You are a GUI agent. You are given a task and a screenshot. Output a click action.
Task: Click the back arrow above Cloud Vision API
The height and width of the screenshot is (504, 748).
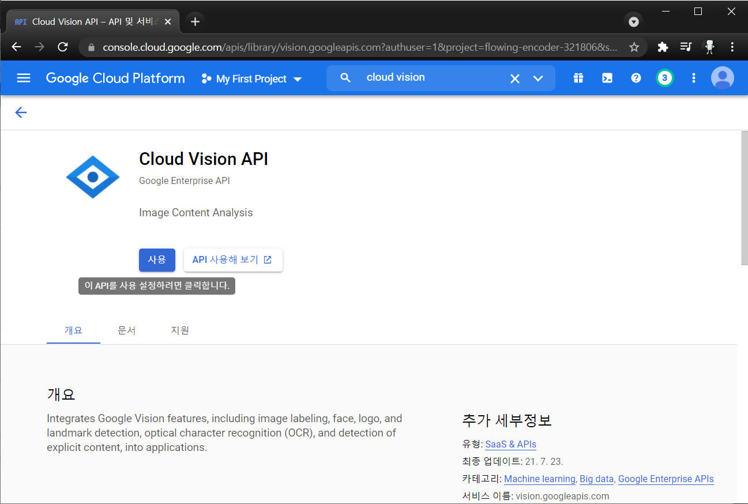pyautogui.click(x=21, y=112)
